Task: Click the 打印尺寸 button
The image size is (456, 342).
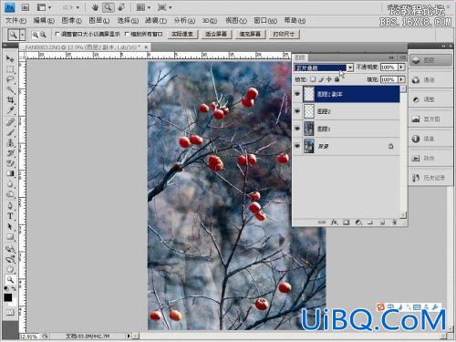Action: click(x=284, y=34)
